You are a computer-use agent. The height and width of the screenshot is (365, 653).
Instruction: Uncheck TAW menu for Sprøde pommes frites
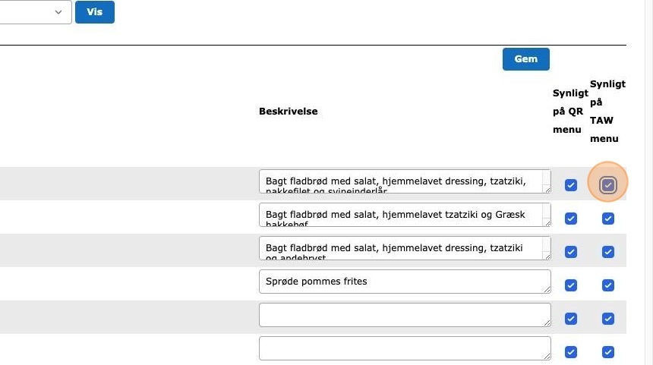click(608, 285)
